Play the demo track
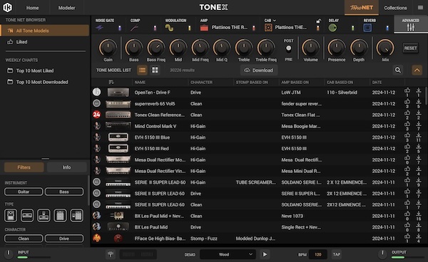Viewport: 428px width, 262px height. pos(265,254)
